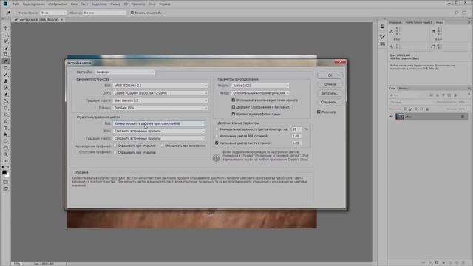Switch to the 'Операции' panel tab
The image size is (473, 266).
pos(395,22)
